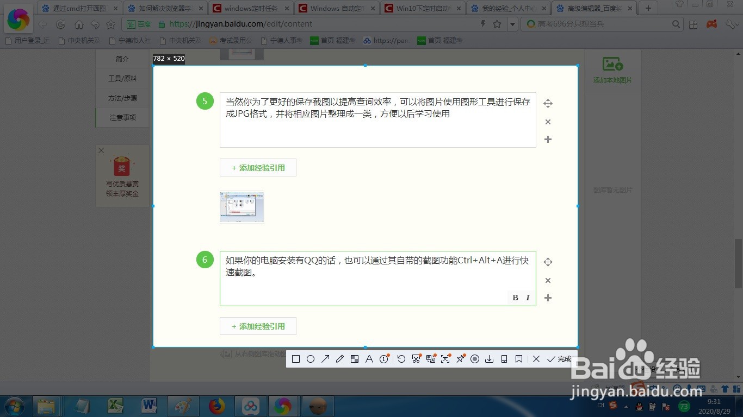743x417 pixels.
Task: Switch to the 方法/步骤 section
Action: [x=122, y=98]
